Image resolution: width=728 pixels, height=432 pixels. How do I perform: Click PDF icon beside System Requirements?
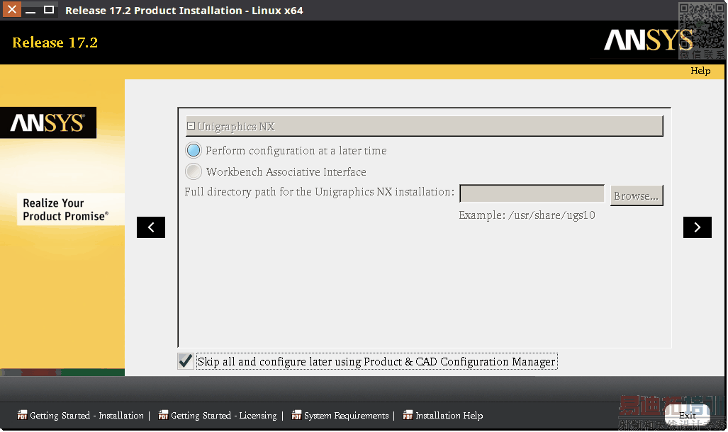tap(296, 415)
